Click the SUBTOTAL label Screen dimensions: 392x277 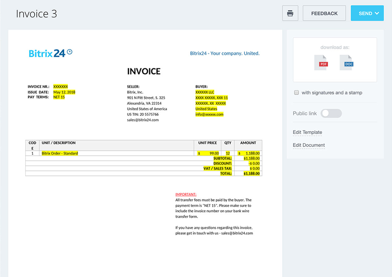tap(222, 158)
